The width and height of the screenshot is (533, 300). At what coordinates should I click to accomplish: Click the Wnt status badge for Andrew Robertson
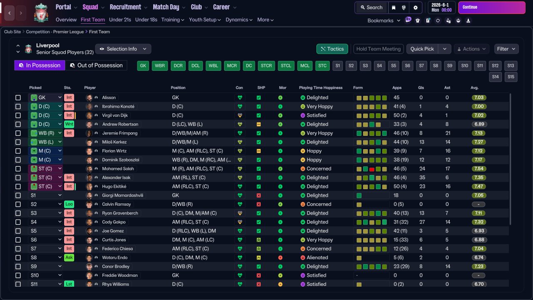(x=69, y=124)
